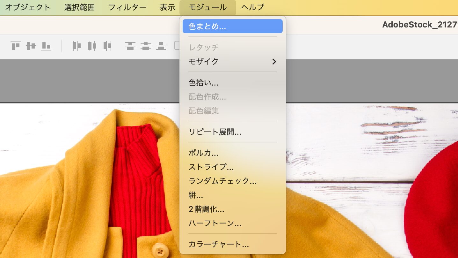The width and height of the screenshot is (458, 258).
Task: Click the distribute bottom edges icon
Action: tap(161, 46)
